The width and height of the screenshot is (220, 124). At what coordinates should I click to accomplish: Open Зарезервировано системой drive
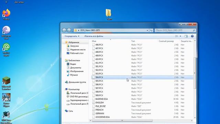point(79,100)
